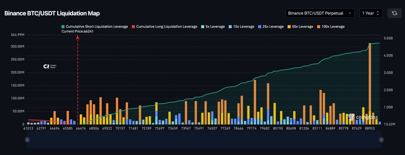Click the refresh icon button
405x155 pixels.
click(x=394, y=13)
